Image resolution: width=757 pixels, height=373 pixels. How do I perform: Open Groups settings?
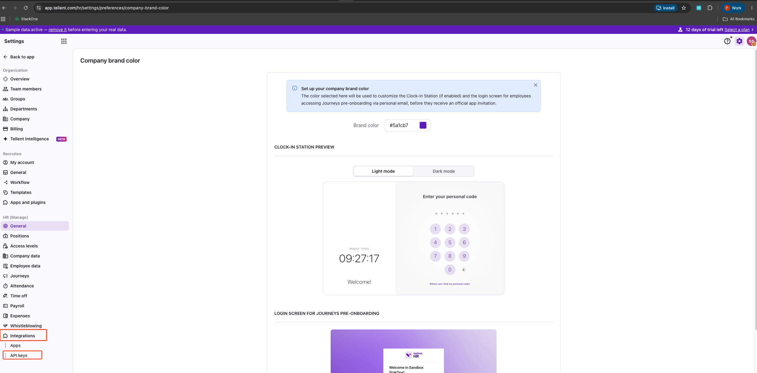[35, 99]
